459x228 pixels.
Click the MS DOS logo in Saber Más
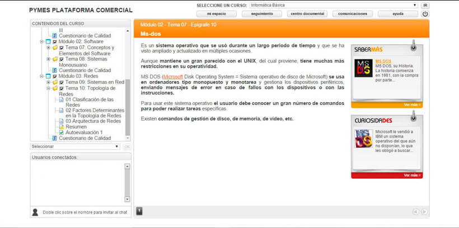[363, 68]
